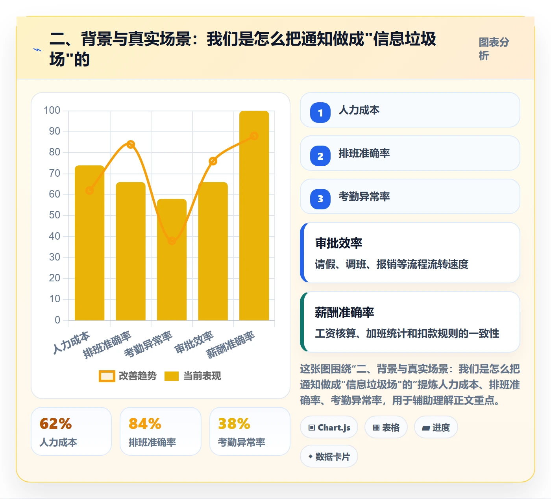Click the 38% 考勤异常率 stat card

[250, 431]
